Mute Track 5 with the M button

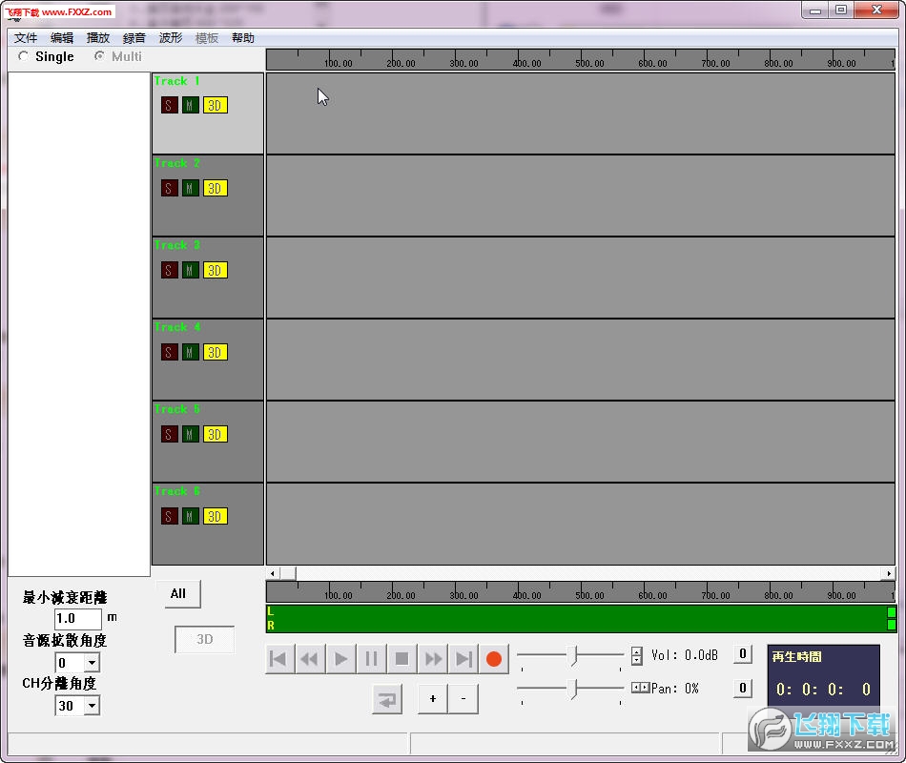tap(190, 434)
